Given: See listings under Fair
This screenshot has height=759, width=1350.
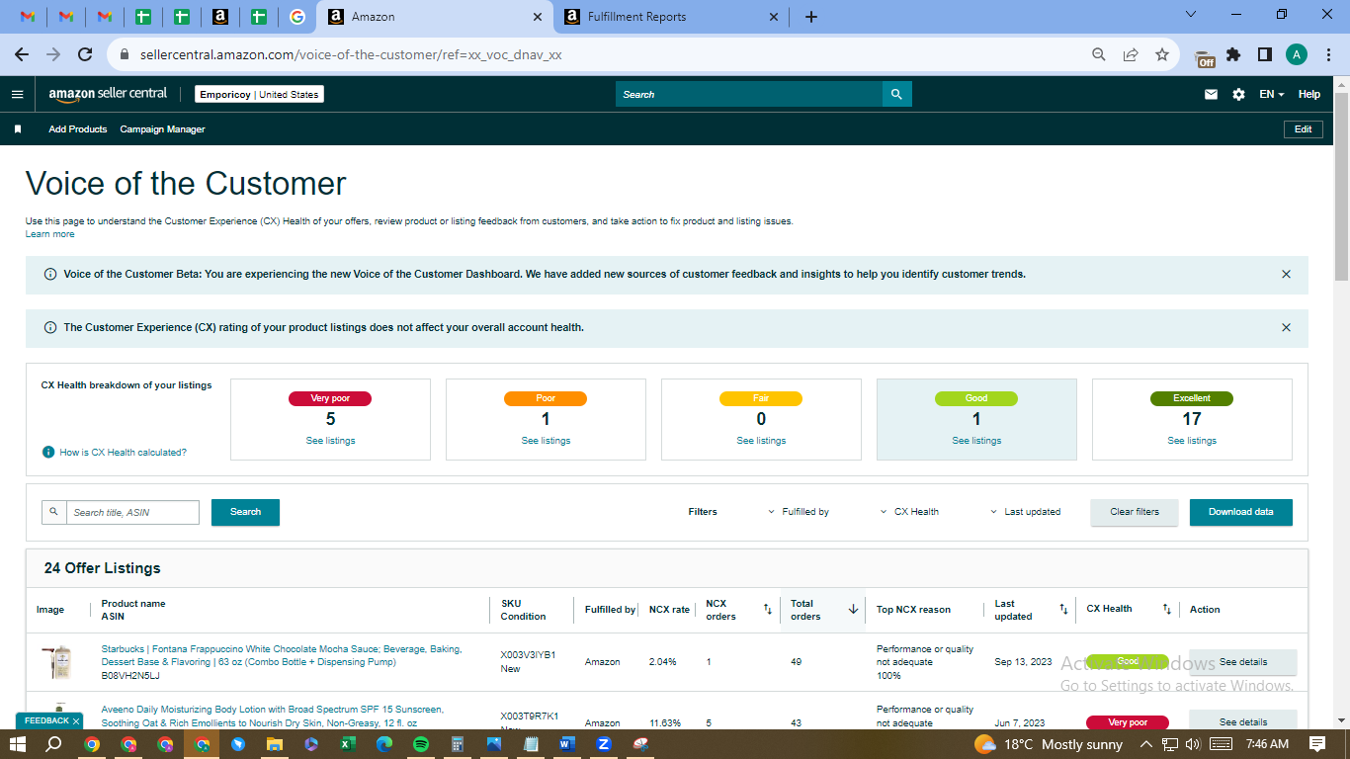Looking at the screenshot, I should [x=761, y=441].
